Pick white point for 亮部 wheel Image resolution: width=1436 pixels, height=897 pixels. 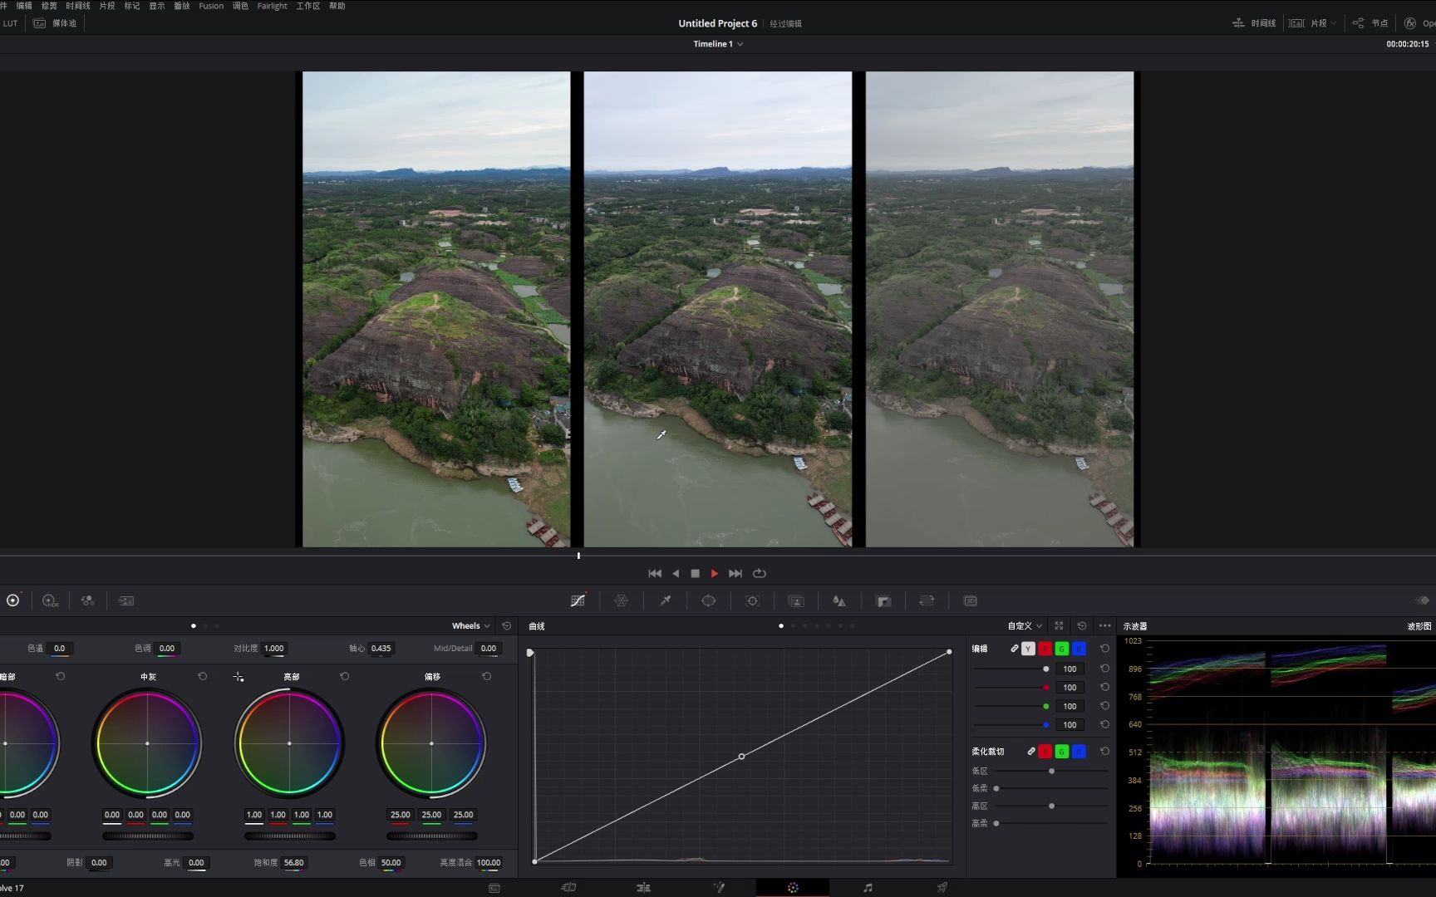[x=239, y=677]
